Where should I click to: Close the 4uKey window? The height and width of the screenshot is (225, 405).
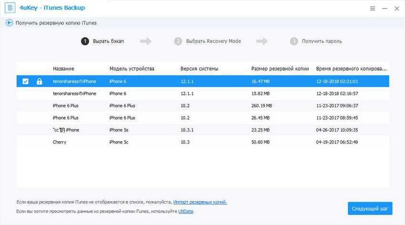click(x=395, y=9)
